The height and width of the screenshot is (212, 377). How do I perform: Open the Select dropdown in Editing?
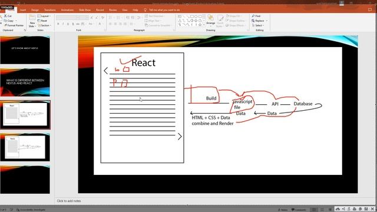coord(258,25)
